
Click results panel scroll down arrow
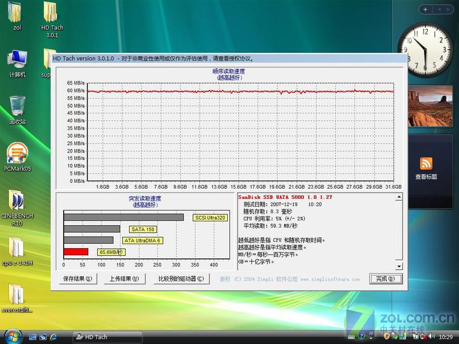tap(399, 266)
